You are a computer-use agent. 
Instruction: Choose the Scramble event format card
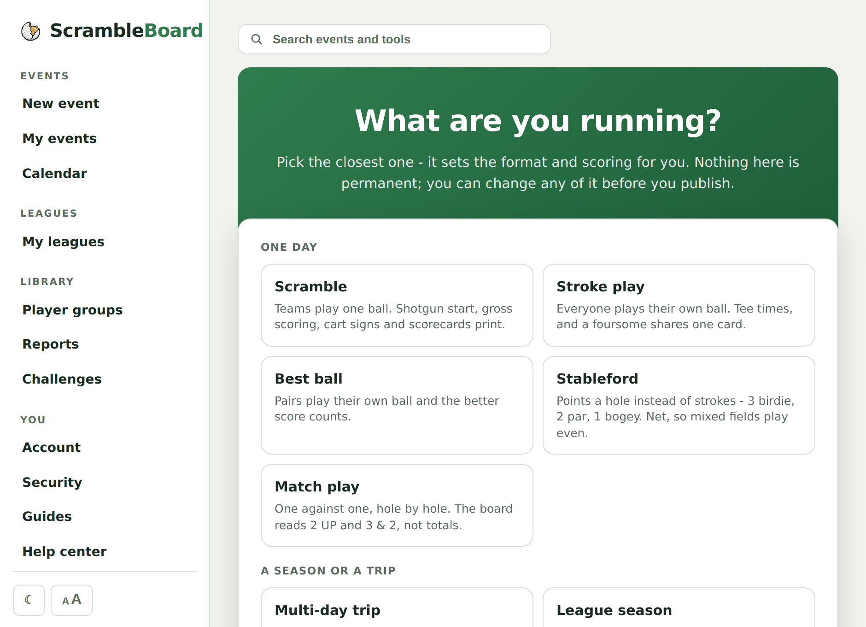397,305
